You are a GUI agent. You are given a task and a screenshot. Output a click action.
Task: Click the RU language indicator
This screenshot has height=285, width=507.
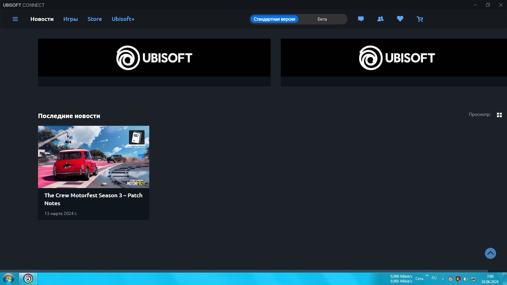tap(434, 278)
